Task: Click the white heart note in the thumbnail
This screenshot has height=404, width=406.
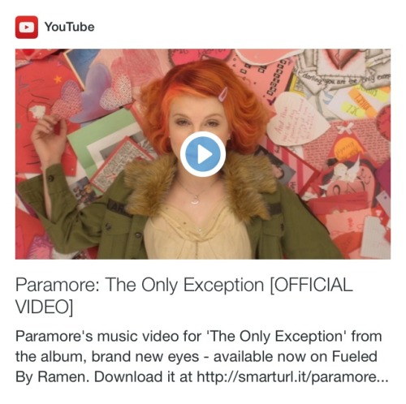Action: click(296, 119)
